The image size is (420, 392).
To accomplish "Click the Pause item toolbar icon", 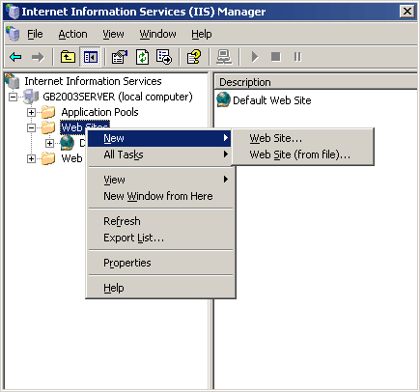I will point(297,57).
